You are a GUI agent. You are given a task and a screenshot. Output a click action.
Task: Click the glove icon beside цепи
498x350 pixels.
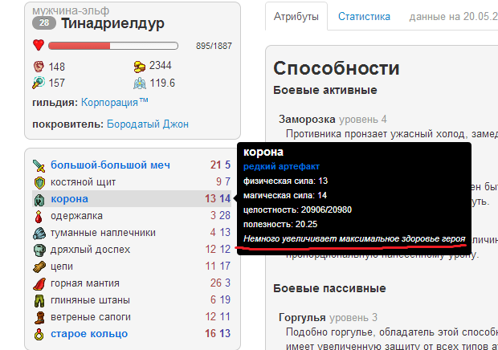(x=39, y=267)
